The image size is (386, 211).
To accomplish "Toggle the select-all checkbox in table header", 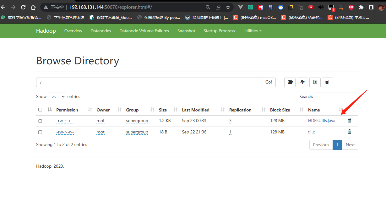I will click(40, 110).
